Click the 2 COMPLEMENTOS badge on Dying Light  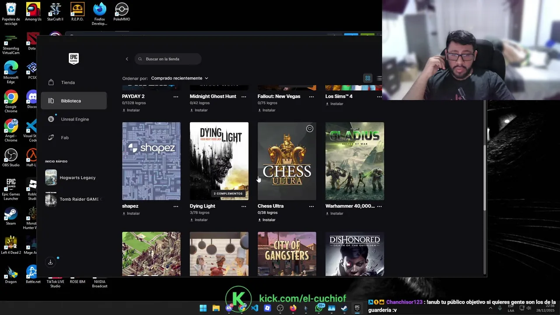pos(228,193)
